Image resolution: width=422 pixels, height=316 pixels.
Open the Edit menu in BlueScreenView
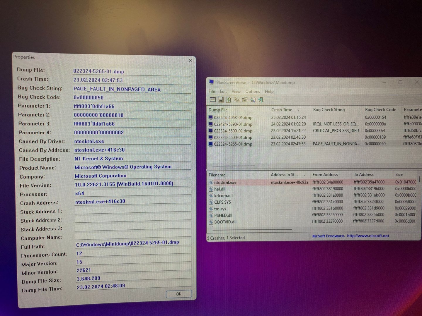[x=223, y=91]
